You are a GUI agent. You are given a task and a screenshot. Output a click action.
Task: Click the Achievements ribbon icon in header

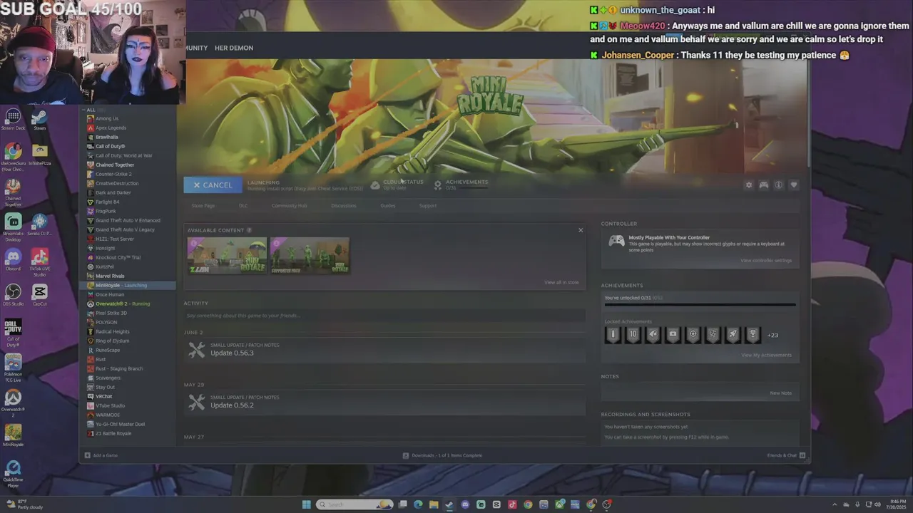point(438,185)
